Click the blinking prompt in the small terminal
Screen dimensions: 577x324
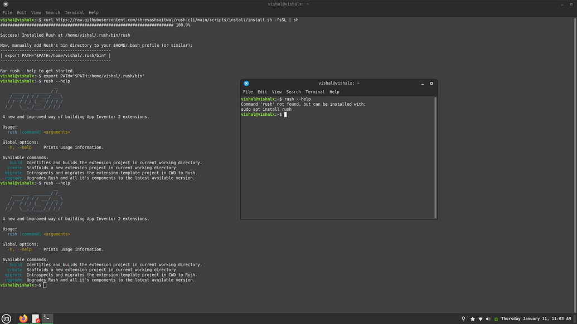click(x=285, y=114)
